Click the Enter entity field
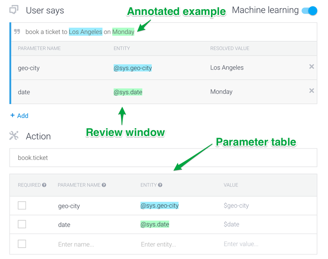Viewport: 328px width, 259px height. click(159, 244)
